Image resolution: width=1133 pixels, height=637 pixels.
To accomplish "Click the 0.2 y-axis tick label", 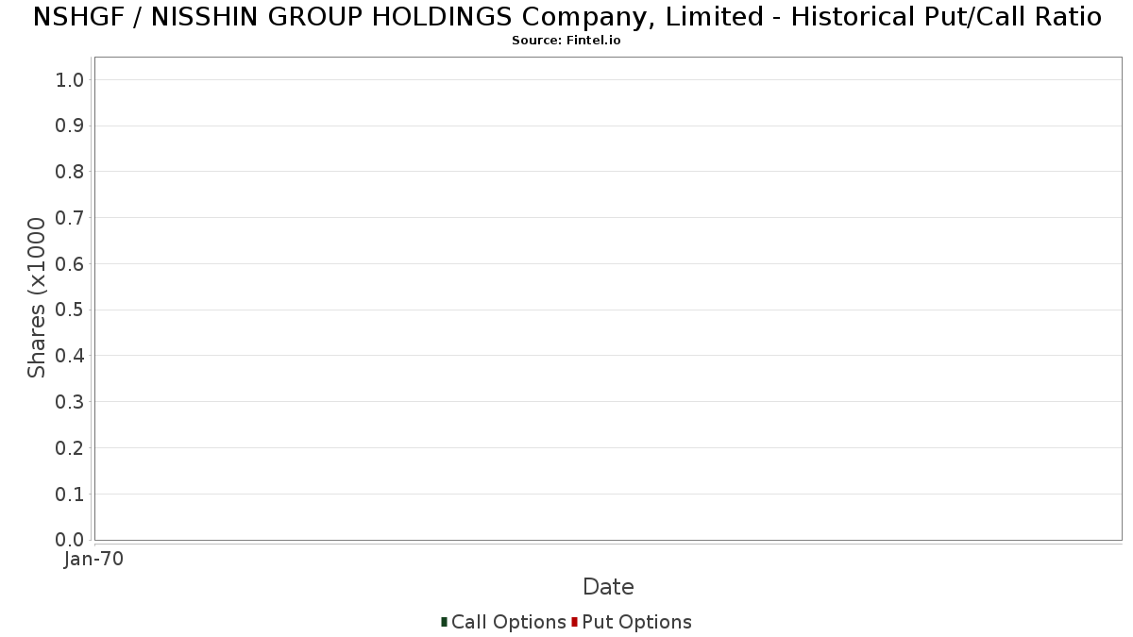I will [x=70, y=448].
